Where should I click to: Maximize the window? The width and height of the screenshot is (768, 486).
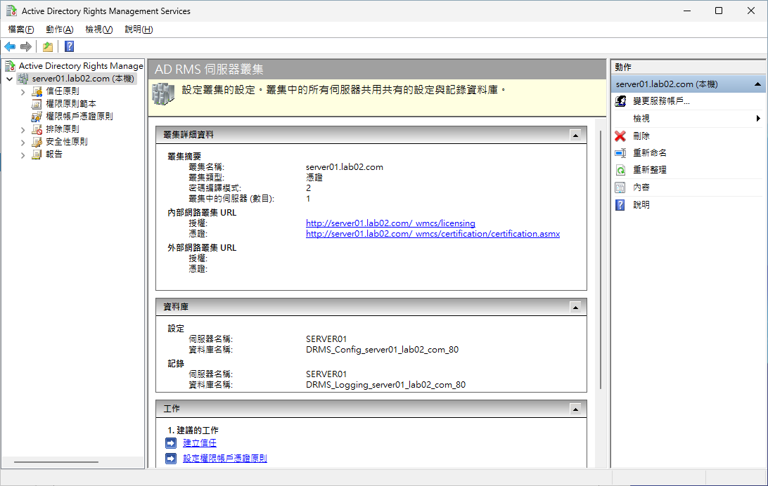pyautogui.click(x=719, y=11)
